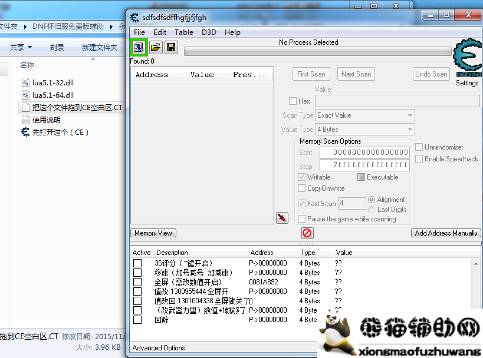Click the process progress bar
This screenshot has width=483, height=358.
click(317, 52)
